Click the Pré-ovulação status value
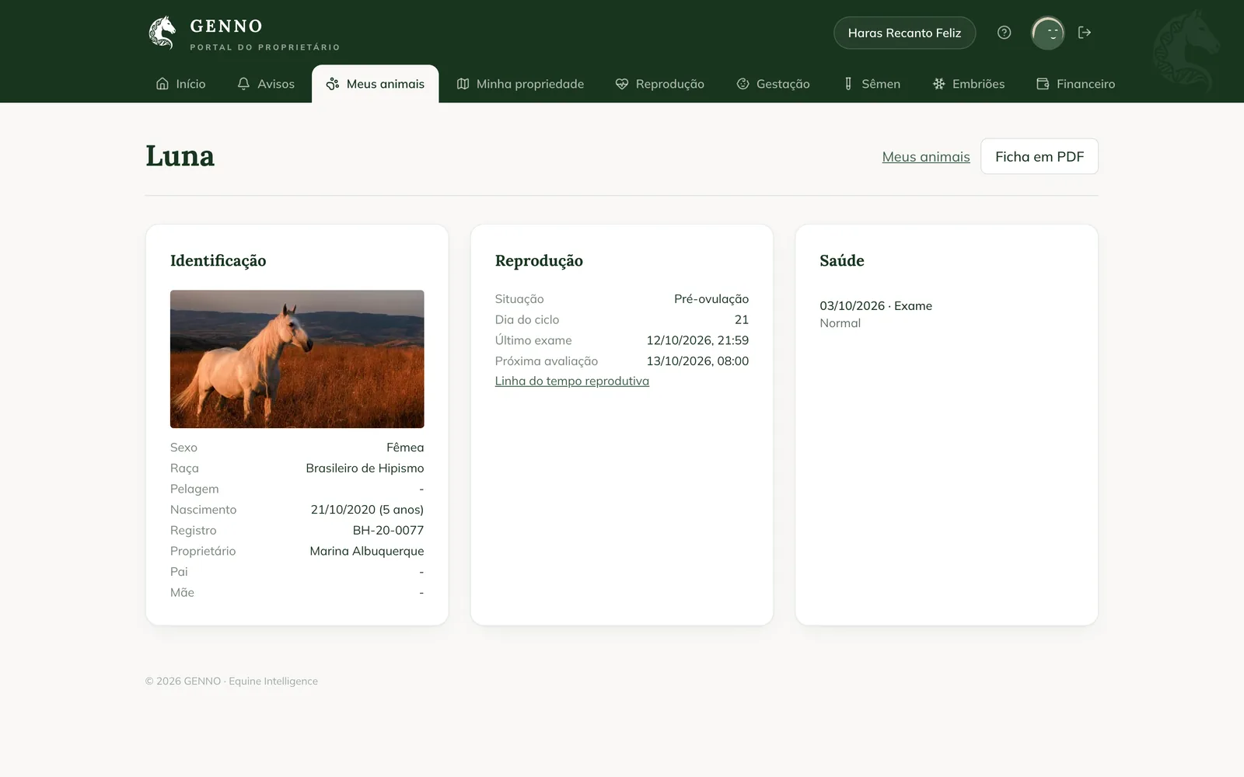 coord(711,299)
